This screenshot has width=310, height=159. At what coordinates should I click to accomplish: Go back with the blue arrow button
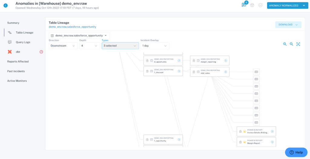[5, 5]
